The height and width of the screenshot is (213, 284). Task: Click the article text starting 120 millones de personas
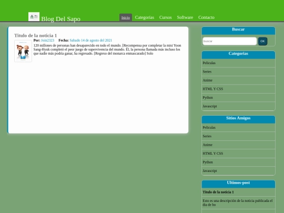[x=107, y=49]
